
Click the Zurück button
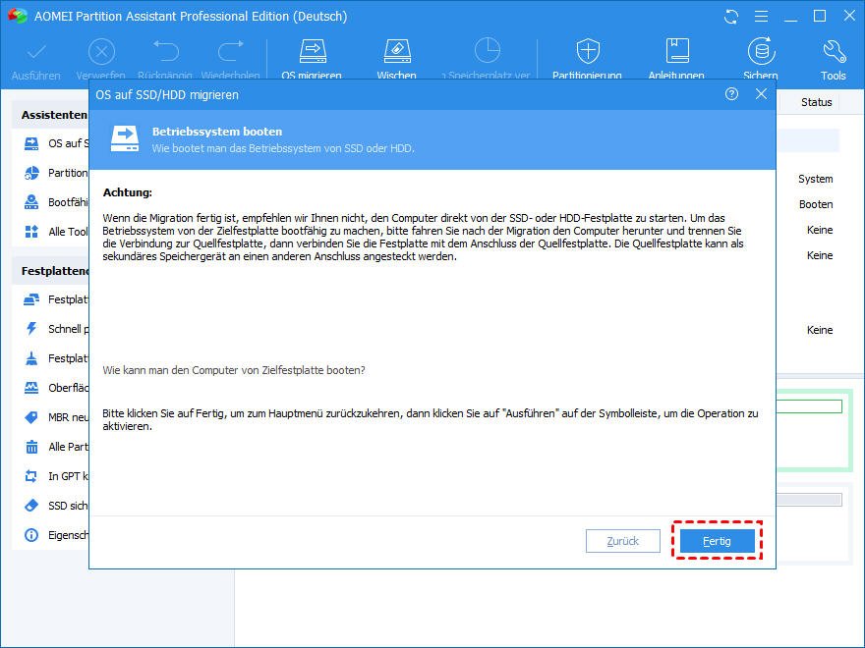[623, 541]
